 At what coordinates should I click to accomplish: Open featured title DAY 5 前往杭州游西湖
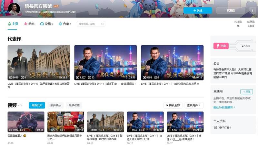pyautogui.click(x=38, y=85)
